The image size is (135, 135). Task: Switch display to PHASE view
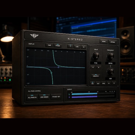[x=58, y=46]
